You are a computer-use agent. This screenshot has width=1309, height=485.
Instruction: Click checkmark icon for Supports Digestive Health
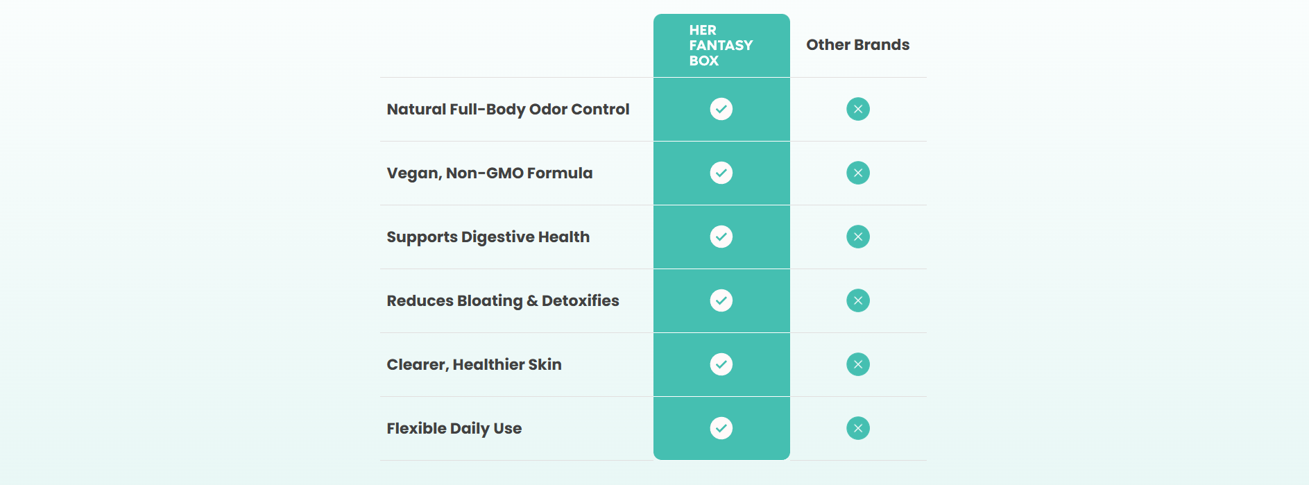pos(721,237)
